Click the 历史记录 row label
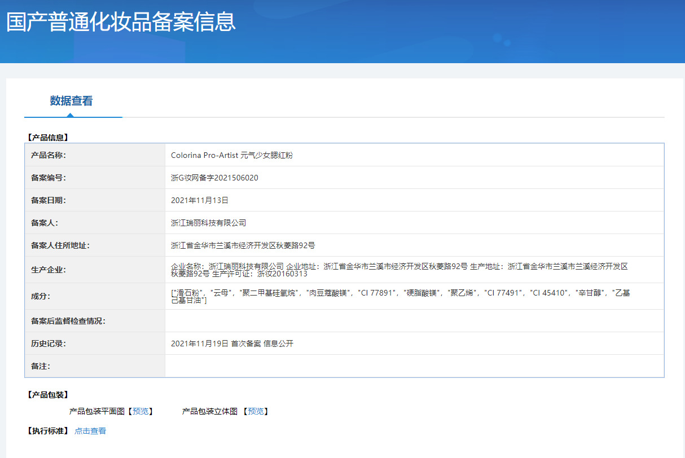This screenshot has width=685, height=458. (x=49, y=343)
